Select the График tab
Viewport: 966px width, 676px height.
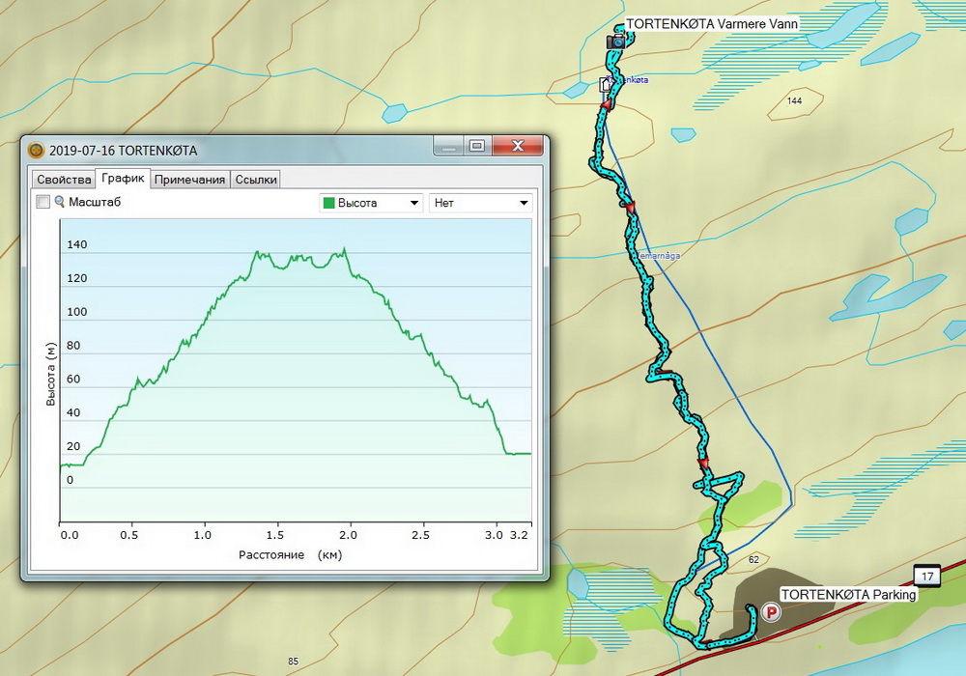coord(123,178)
